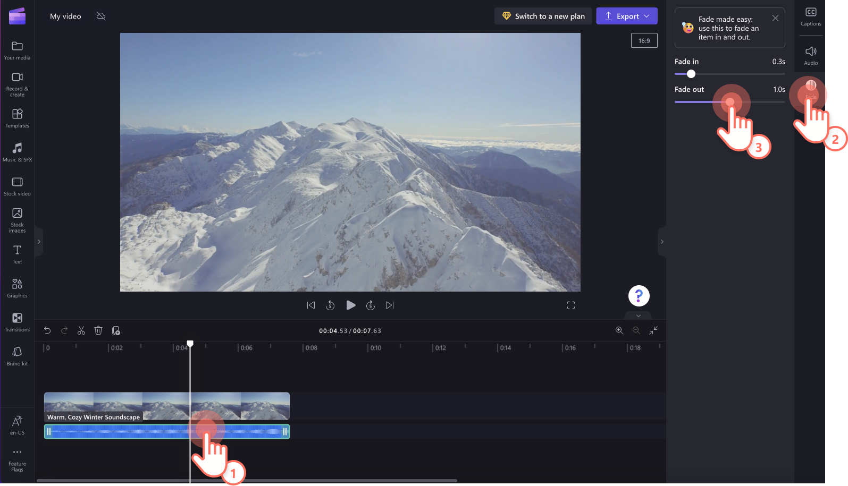The image size is (848, 486).
Task: Click the Fade out 1.0s value
Action: [779, 90]
